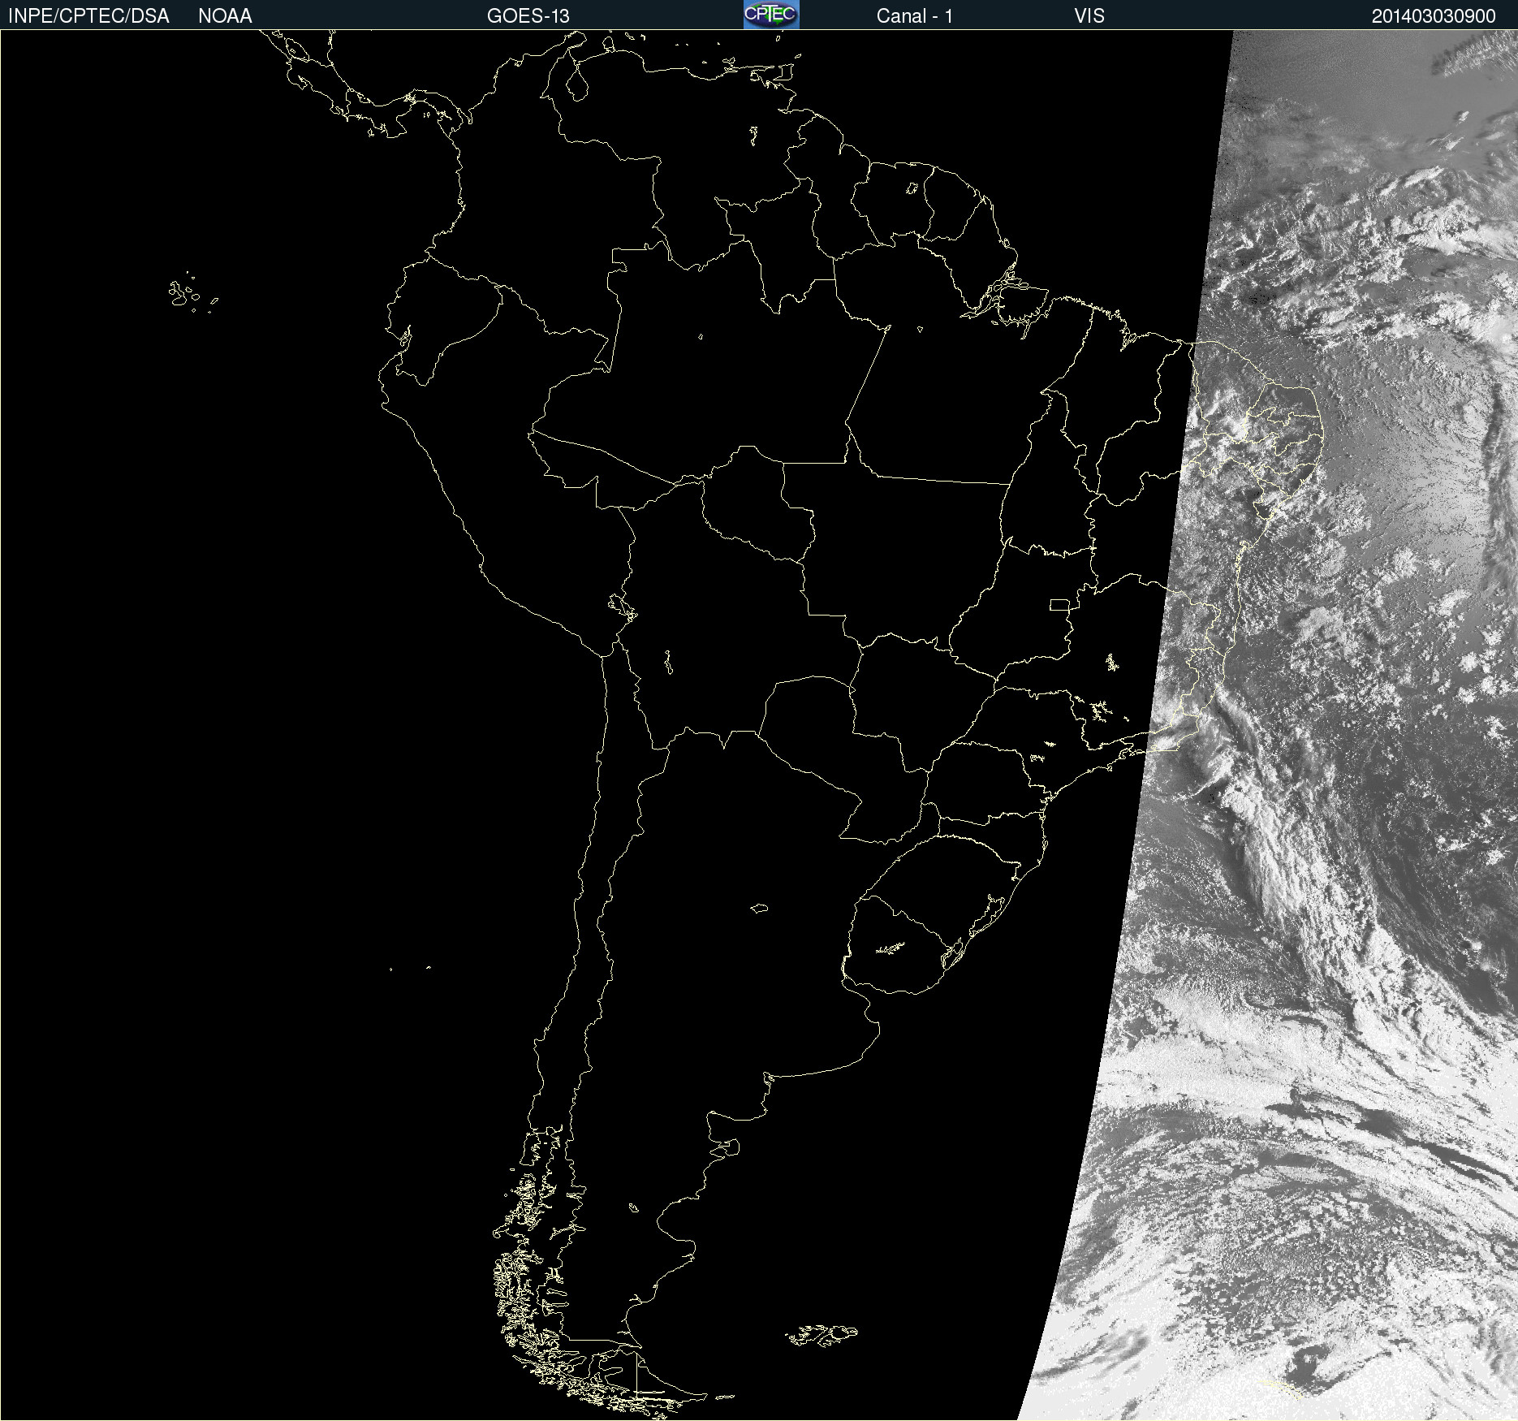
Task: Click the VIS channel label
Action: click(x=1089, y=16)
